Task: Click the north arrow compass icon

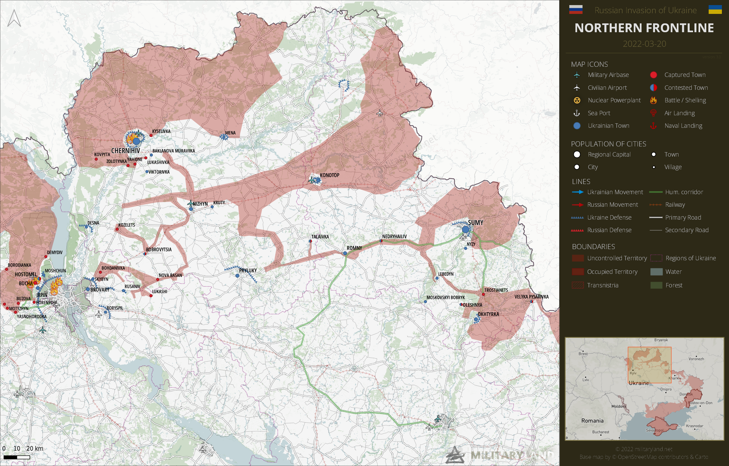Action: click(x=14, y=18)
